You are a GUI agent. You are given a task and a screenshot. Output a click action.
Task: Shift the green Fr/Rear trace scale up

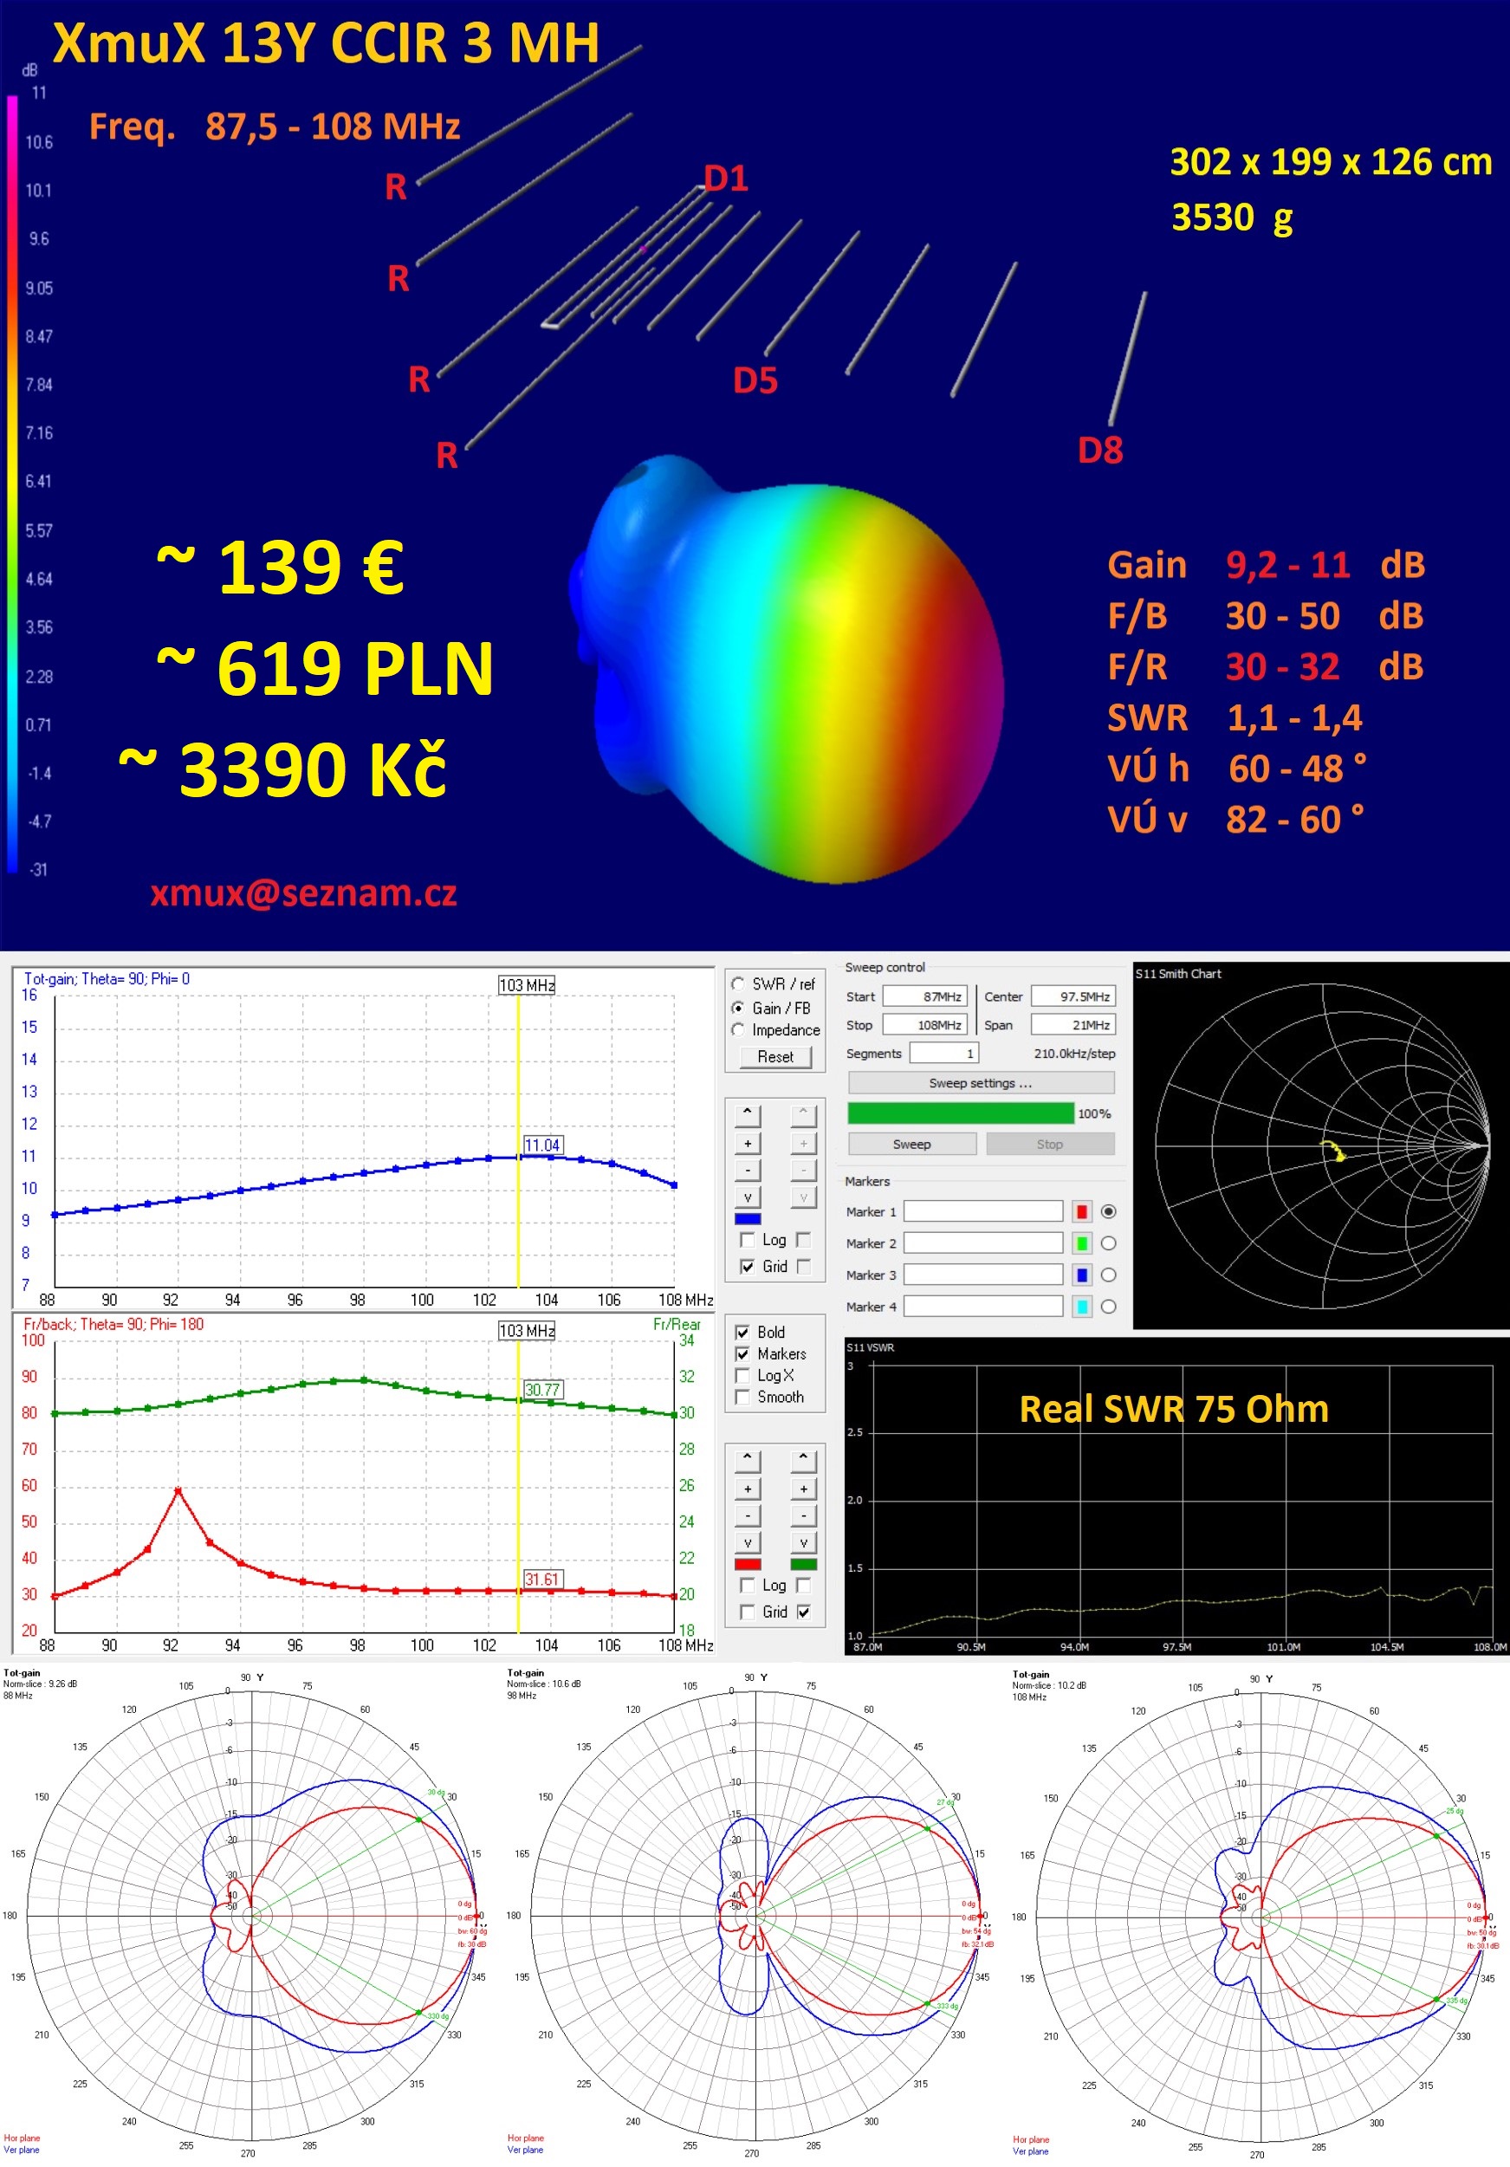point(803,1460)
